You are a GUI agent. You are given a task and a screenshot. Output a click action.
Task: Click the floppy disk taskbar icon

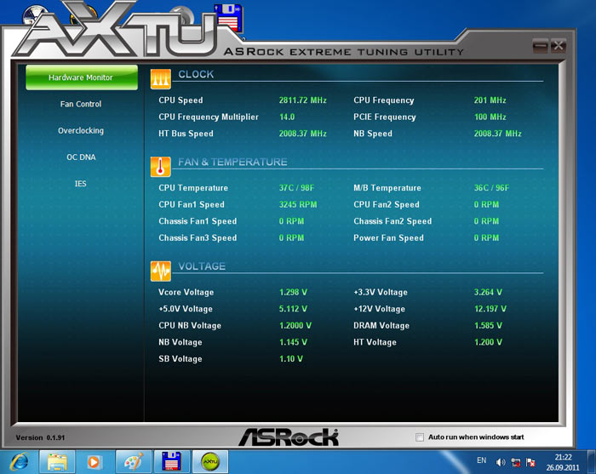[171, 462]
